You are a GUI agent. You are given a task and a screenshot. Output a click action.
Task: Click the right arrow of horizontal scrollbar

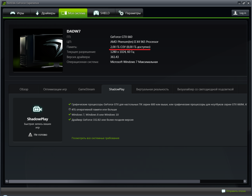click(245, 182)
